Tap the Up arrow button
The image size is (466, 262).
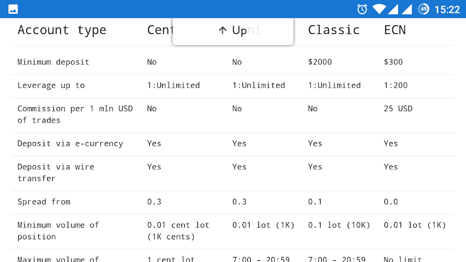tap(232, 31)
